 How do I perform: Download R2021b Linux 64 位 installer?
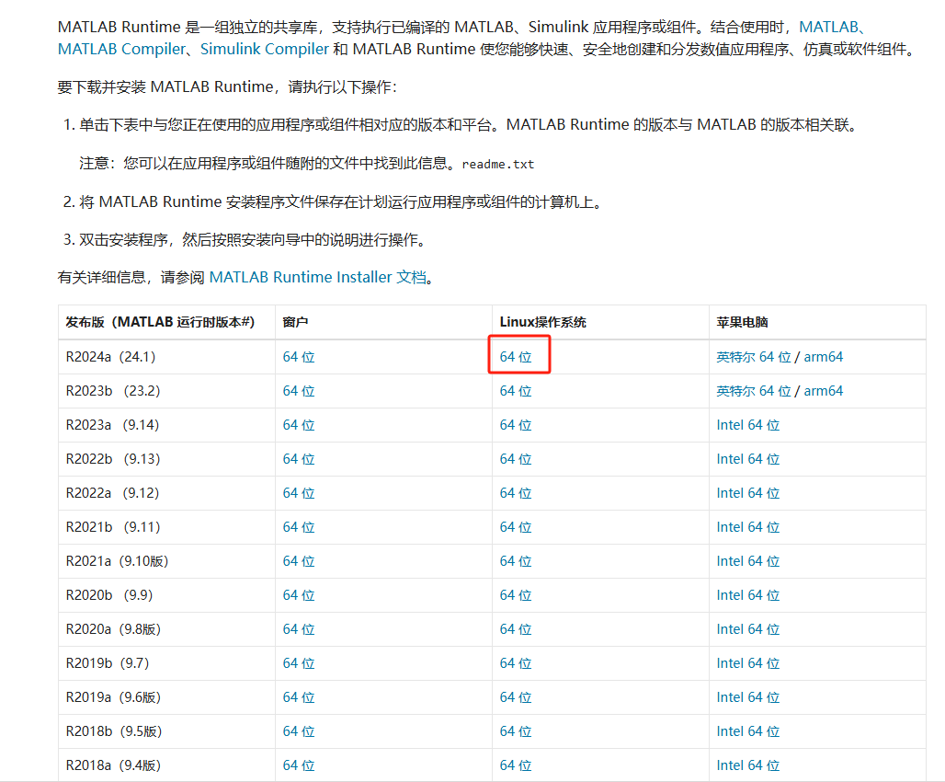[516, 527]
